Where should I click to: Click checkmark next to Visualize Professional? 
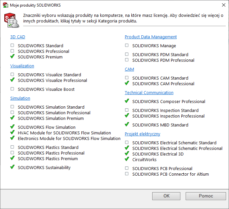pyautogui.click(x=13, y=80)
